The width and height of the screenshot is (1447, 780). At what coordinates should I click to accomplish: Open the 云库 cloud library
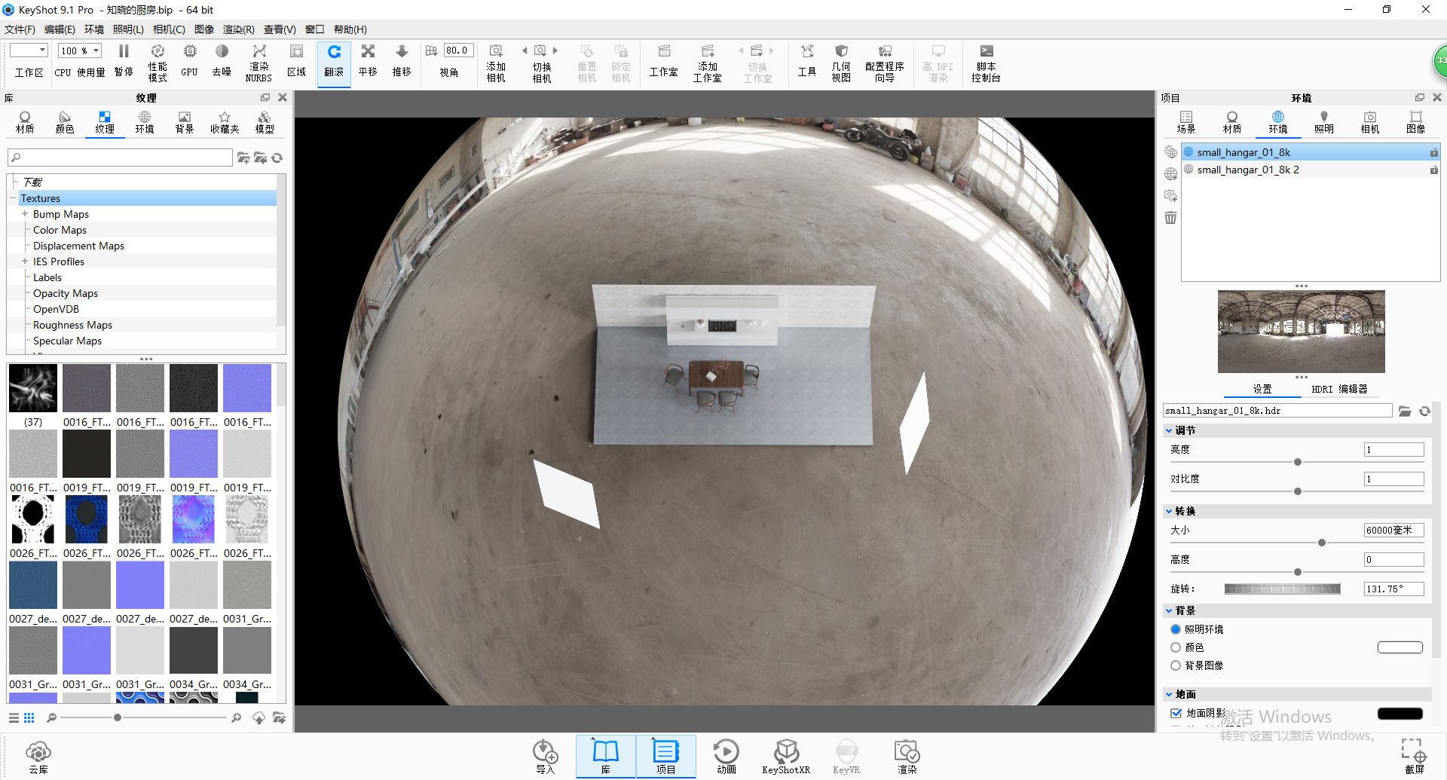tap(38, 755)
